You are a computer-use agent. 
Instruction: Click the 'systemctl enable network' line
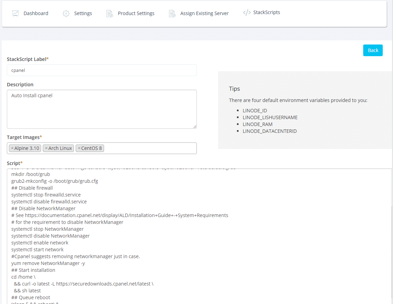(40, 243)
